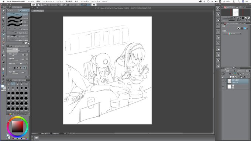Toggle transparent color swatch below toolbox
251x141 pixels.
pyautogui.click(x=3, y=91)
